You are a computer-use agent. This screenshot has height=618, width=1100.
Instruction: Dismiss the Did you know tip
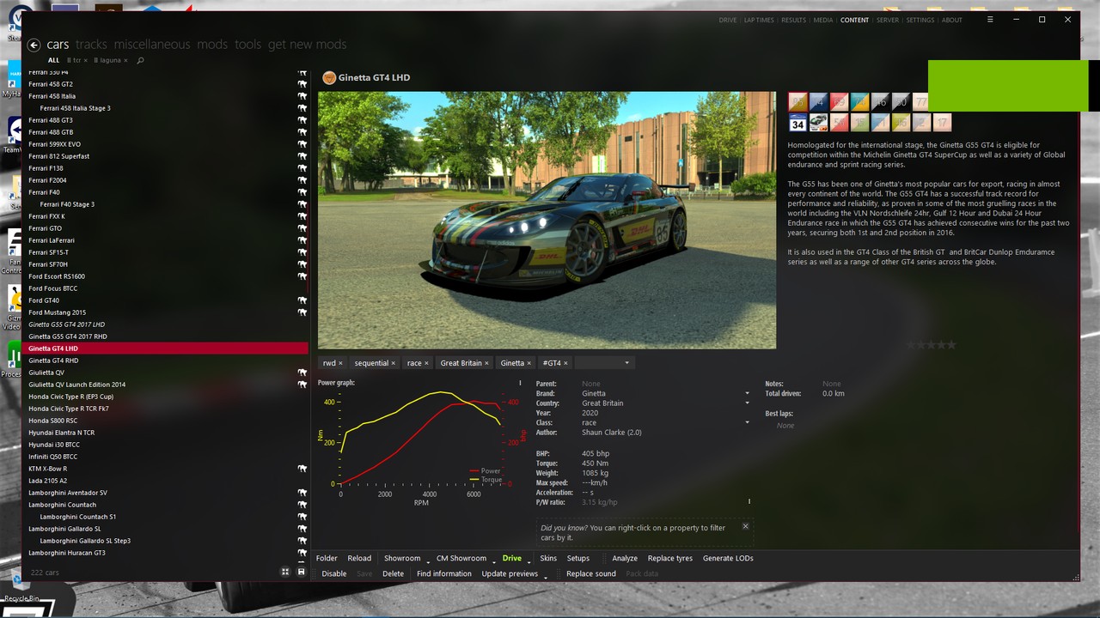pos(745,526)
